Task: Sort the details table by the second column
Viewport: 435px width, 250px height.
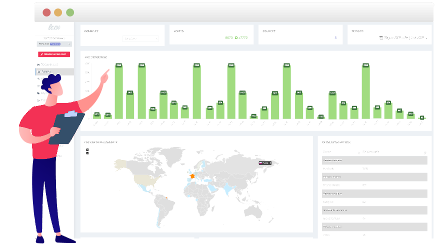Action: click(x=395, y=152)
